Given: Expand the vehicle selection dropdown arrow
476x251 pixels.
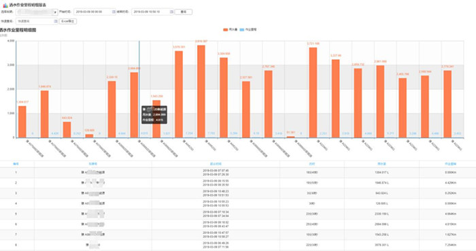Looking at the screenshot, I should 55,12.
